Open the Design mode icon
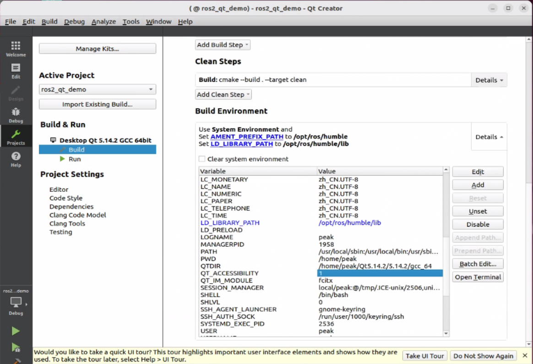Viewport: 533px width, 364px height. click(16, 93)
